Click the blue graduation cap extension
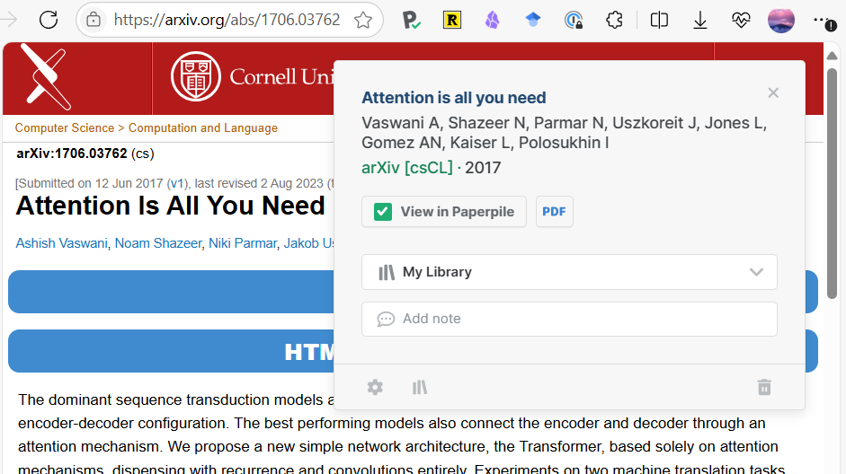 (x=533, y=20)
